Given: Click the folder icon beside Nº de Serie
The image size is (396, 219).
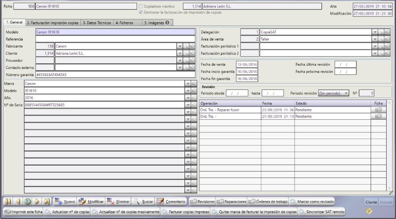Looking at the screenshot, I should tap(194, 105).
